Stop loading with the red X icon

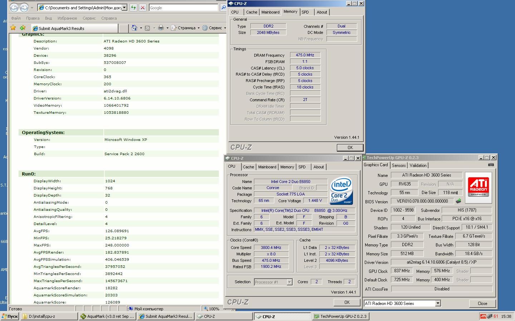(x=142, y=7)
